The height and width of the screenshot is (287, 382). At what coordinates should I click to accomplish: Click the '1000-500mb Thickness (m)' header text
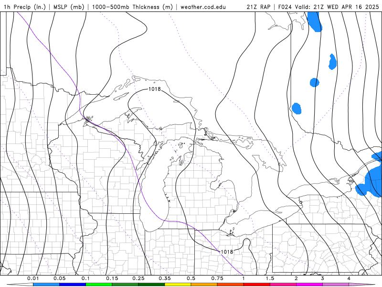coord(132,7)
